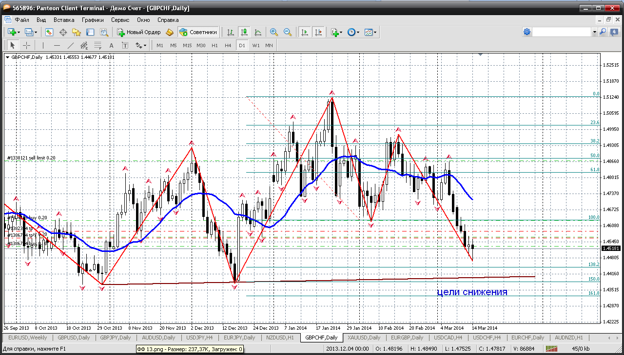Switch chart to candlestick mode
This screenshot has width=624, height=355.
pyautogui.click(x=244, y=32)
